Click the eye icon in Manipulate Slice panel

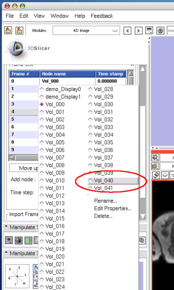click(x=9, y=240)
